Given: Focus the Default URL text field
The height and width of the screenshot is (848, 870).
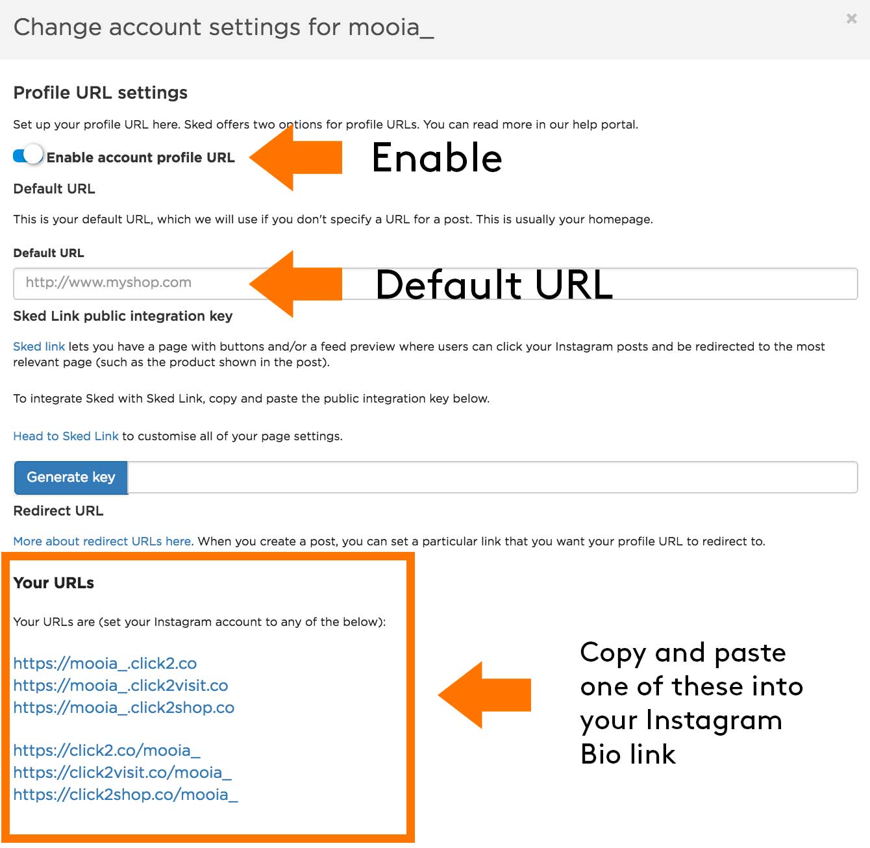Looking at the screenshot, I should [435, 283].
